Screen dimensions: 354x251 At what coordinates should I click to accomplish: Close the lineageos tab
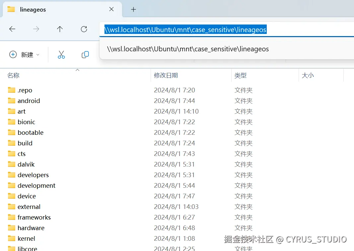pos(111,10)
